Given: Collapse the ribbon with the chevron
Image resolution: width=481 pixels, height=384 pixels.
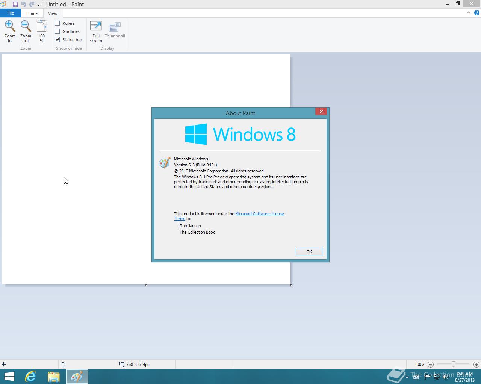Looking at the screenshot, I should pyautogui.click(x=469, y=13).
